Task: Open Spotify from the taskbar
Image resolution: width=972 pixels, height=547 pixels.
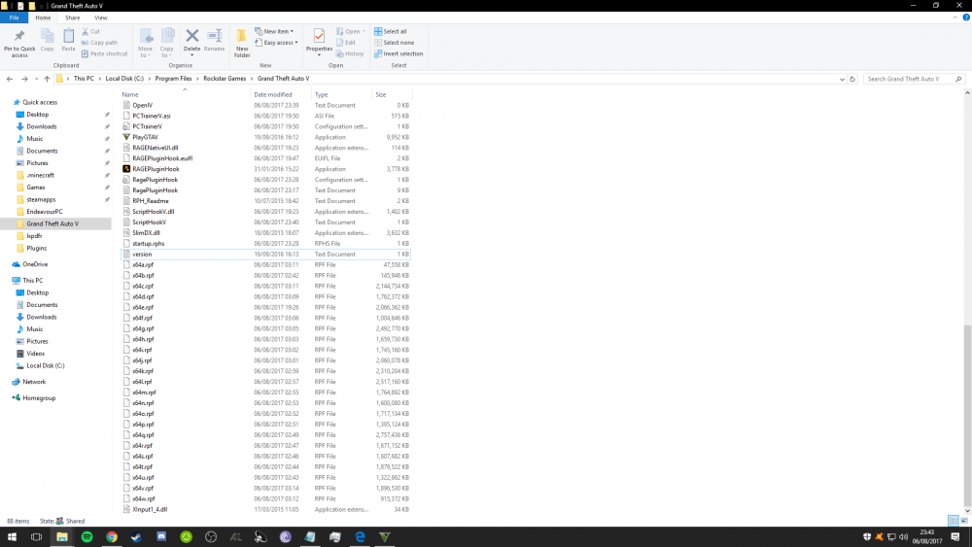Action: click(x=87, y=537)
